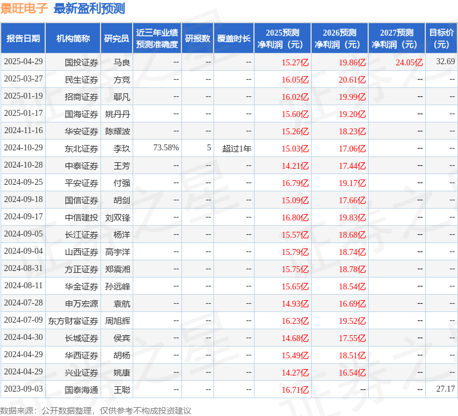The width and height of the screenshot is (458, 416).
Task: Click the 覆盖时长 column header
Action: click(x=234, y=39)
